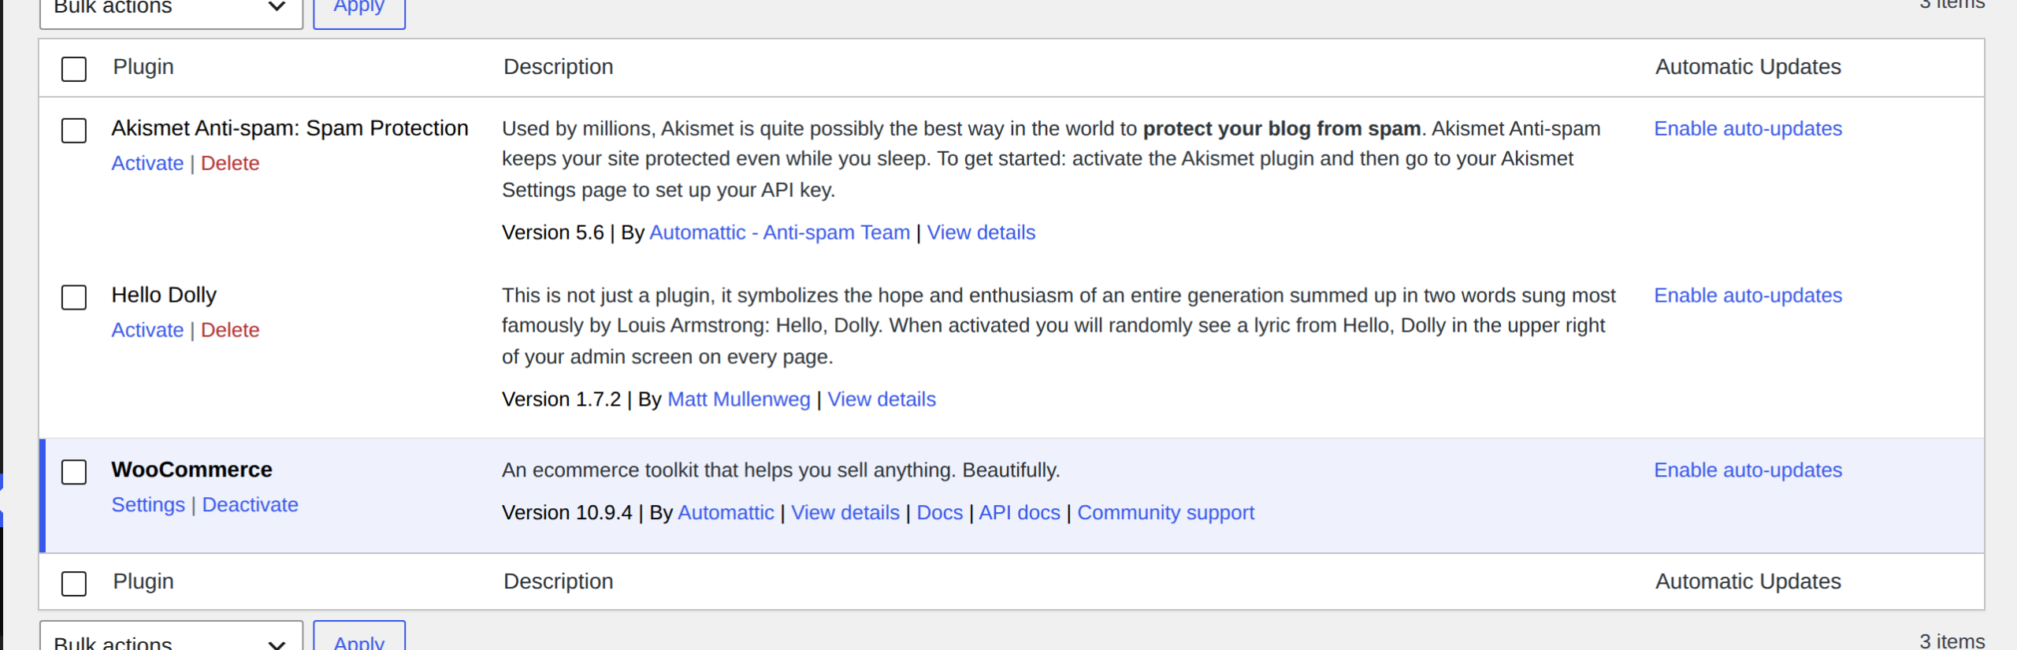Click the Hello Dolly plugin name
The image size is (2017, 650).
point(164,295)
